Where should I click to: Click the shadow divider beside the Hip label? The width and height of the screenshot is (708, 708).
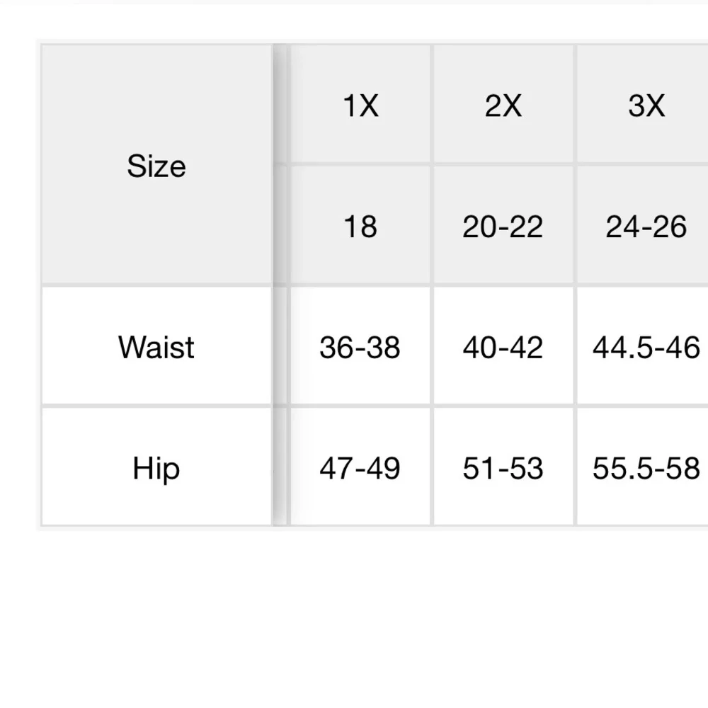pos(281,468)
